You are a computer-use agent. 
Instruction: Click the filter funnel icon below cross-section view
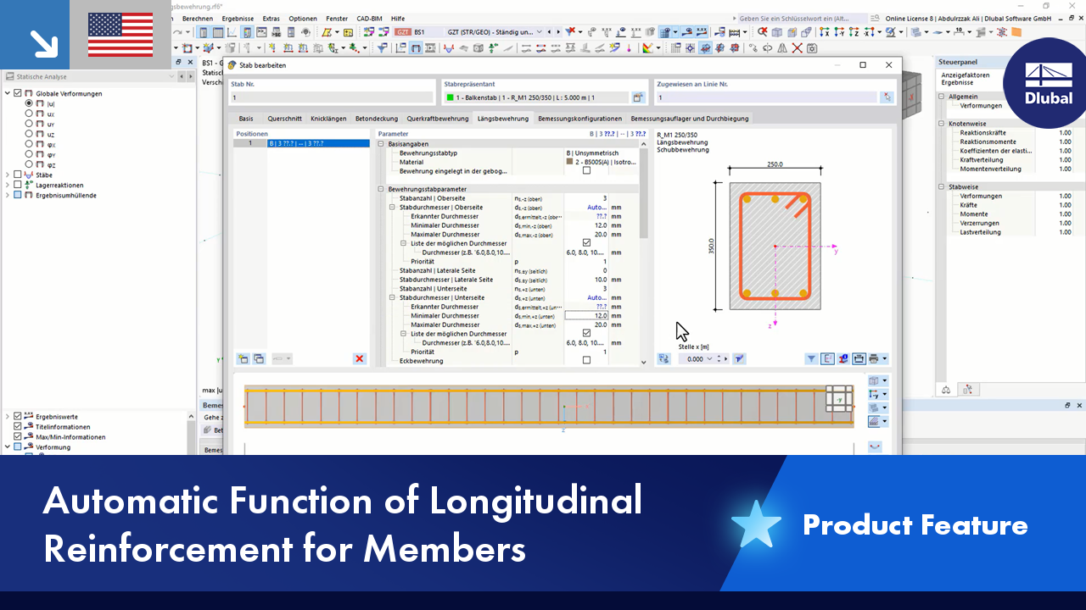(812, 359)
